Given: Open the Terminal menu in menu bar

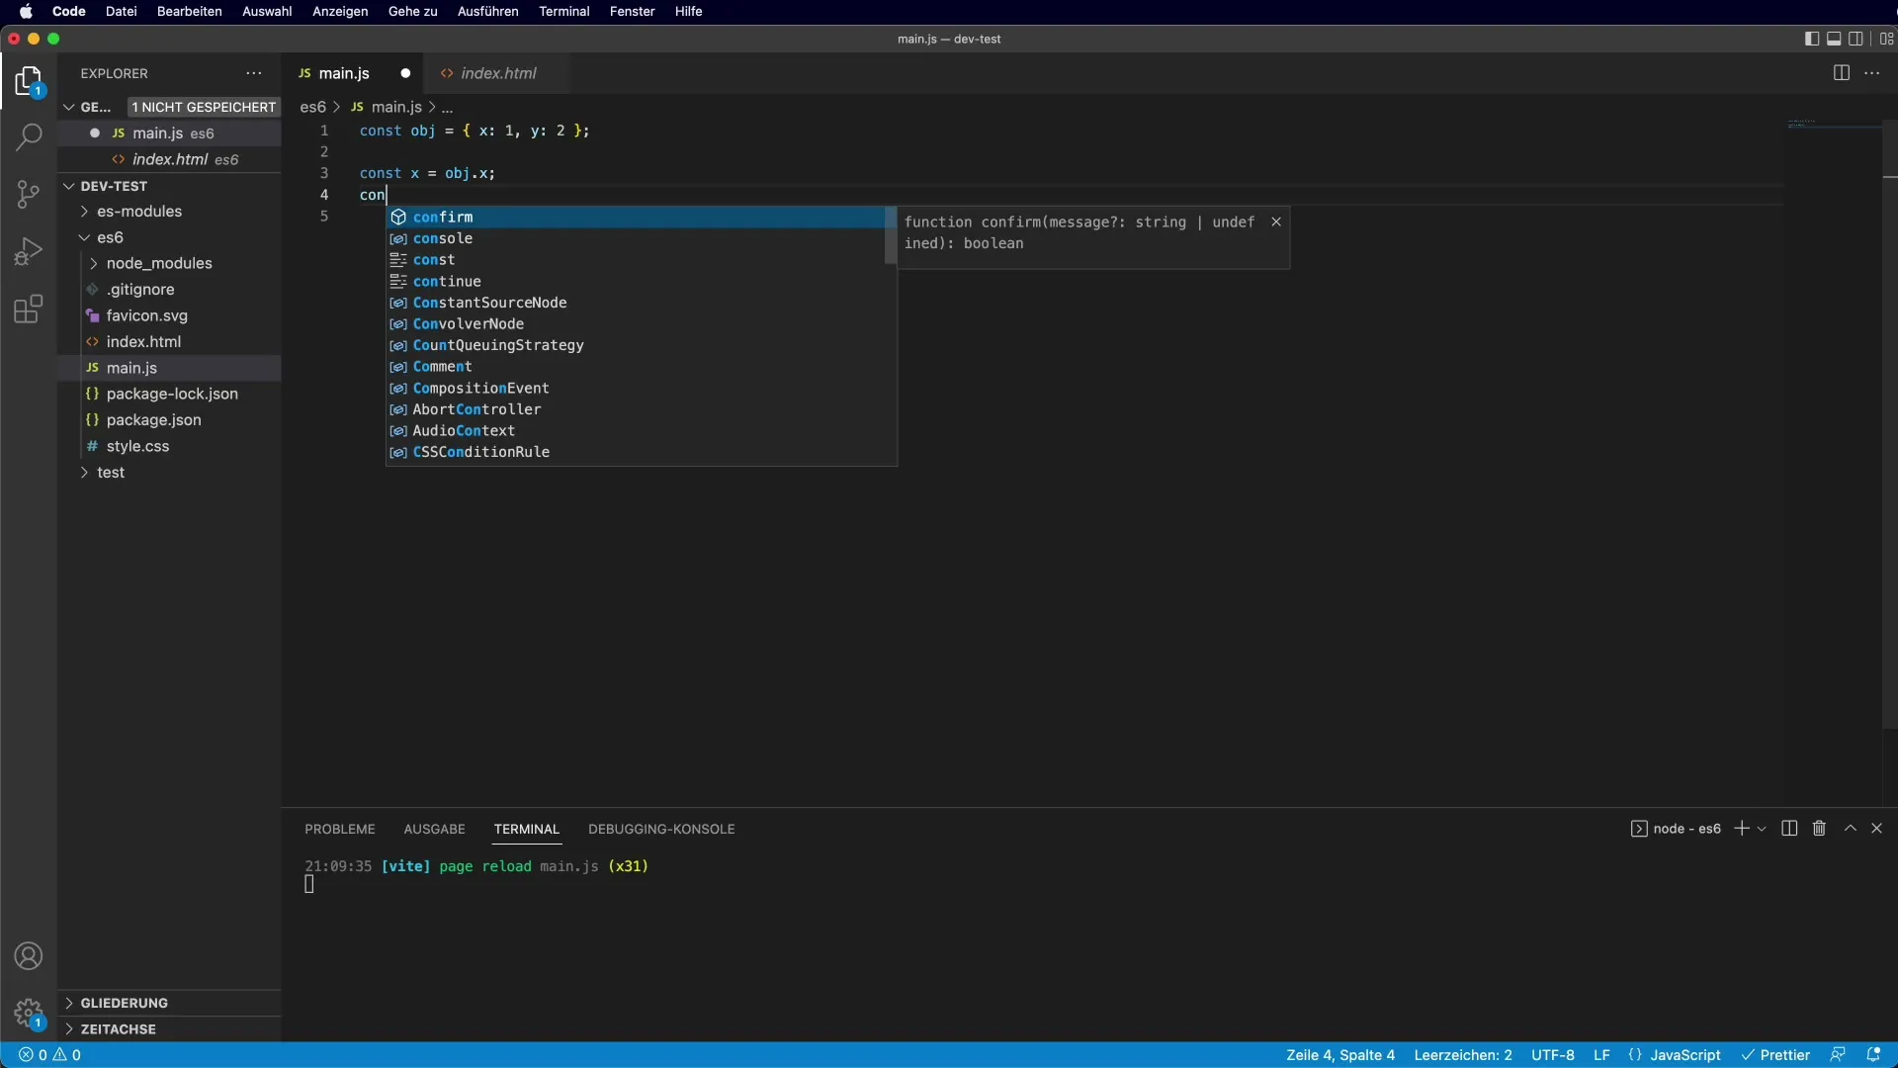Looking at the screenshot, I should (x=563, y=11).
